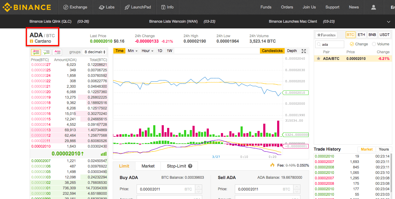Open the groups decimals dropdown
This screenshot has height=199, width=395.
coord(94,52)
